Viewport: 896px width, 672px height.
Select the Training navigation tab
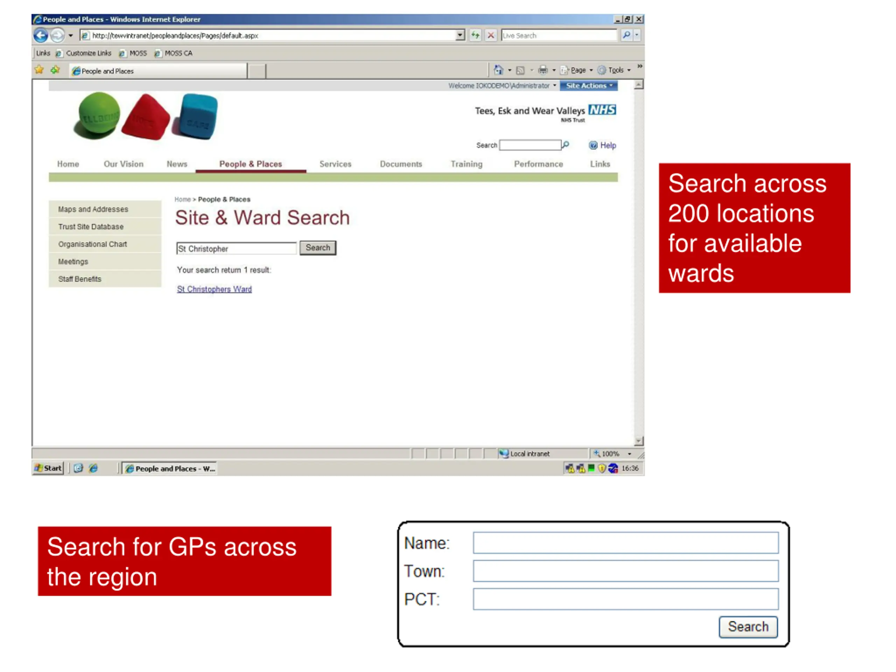click(467, 164)
